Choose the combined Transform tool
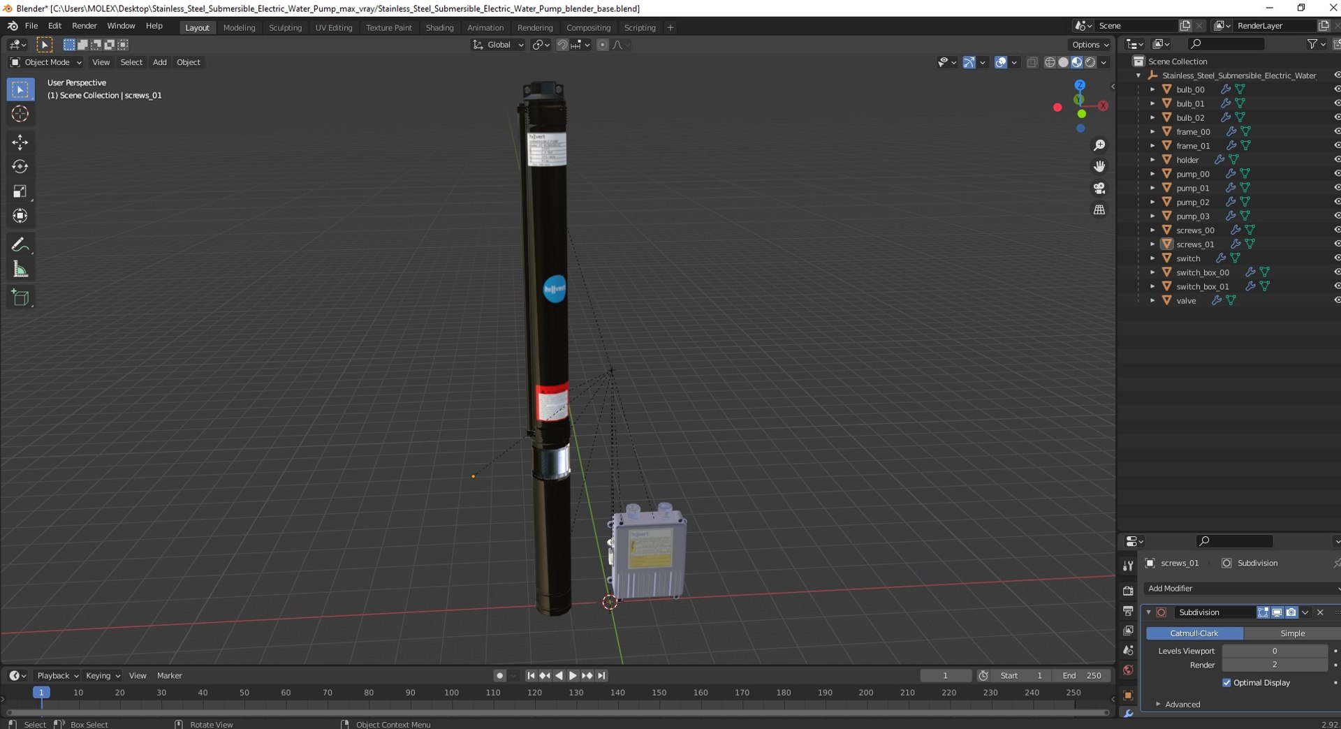1341x729 pixels. (x=20, y=216)
